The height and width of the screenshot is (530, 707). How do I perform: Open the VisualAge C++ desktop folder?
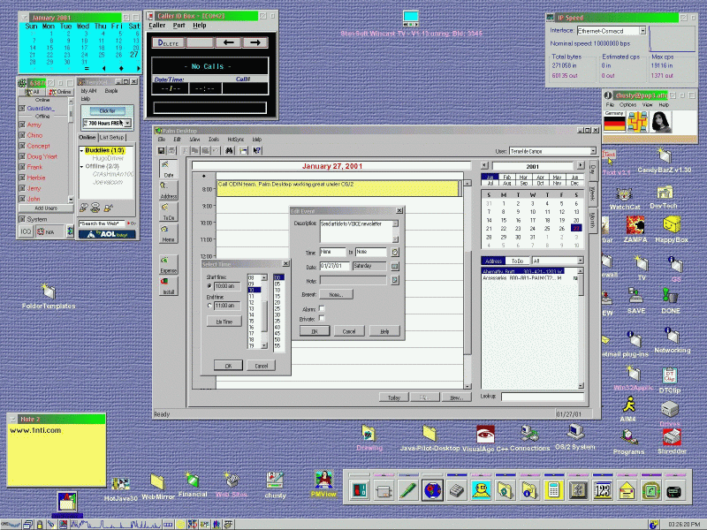[x=484, y=435]
